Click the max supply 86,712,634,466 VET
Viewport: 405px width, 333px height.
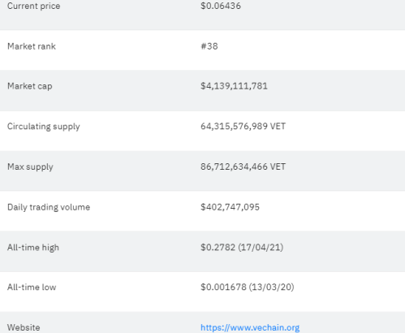(x=243, y=166)
